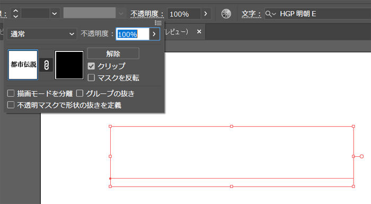Click the top-center selection handle on canvas
The height and width of the screenshot is (204, 371).
(x=232, y=127)
